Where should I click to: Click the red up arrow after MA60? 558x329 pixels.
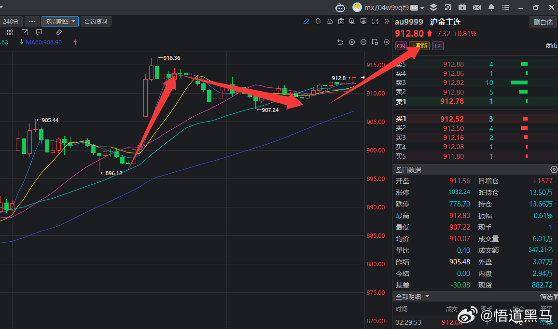(x=75, y=42)
